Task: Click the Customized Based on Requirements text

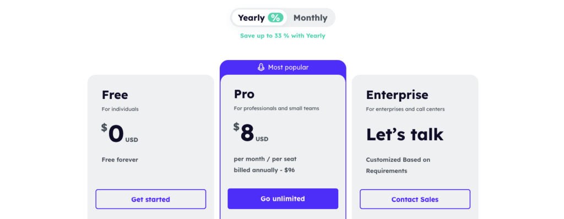Action: coord(398,165)
